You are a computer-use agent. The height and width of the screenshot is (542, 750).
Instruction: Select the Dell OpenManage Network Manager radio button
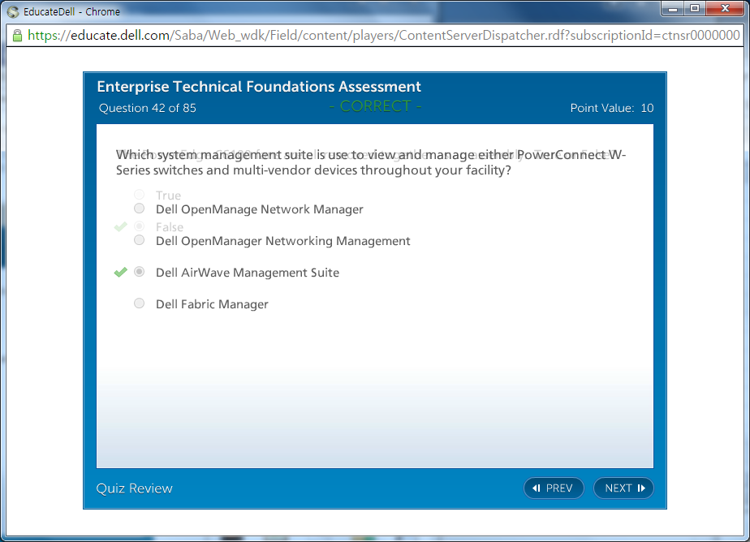coord(140,209)
